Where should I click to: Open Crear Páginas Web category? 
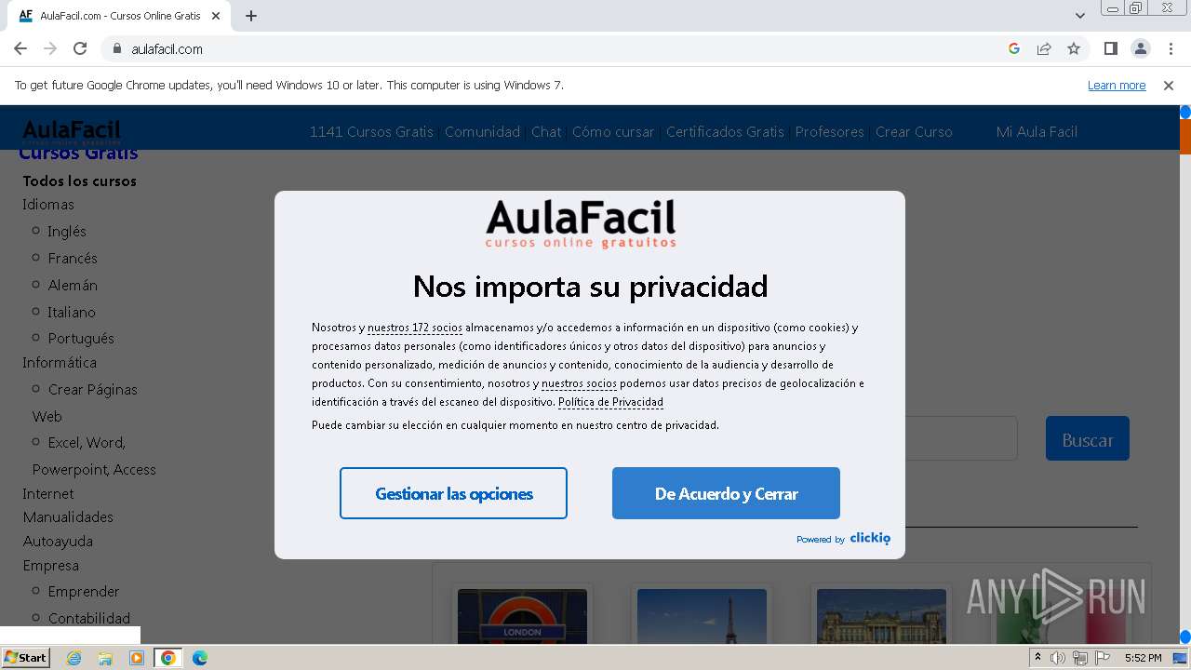85,402
